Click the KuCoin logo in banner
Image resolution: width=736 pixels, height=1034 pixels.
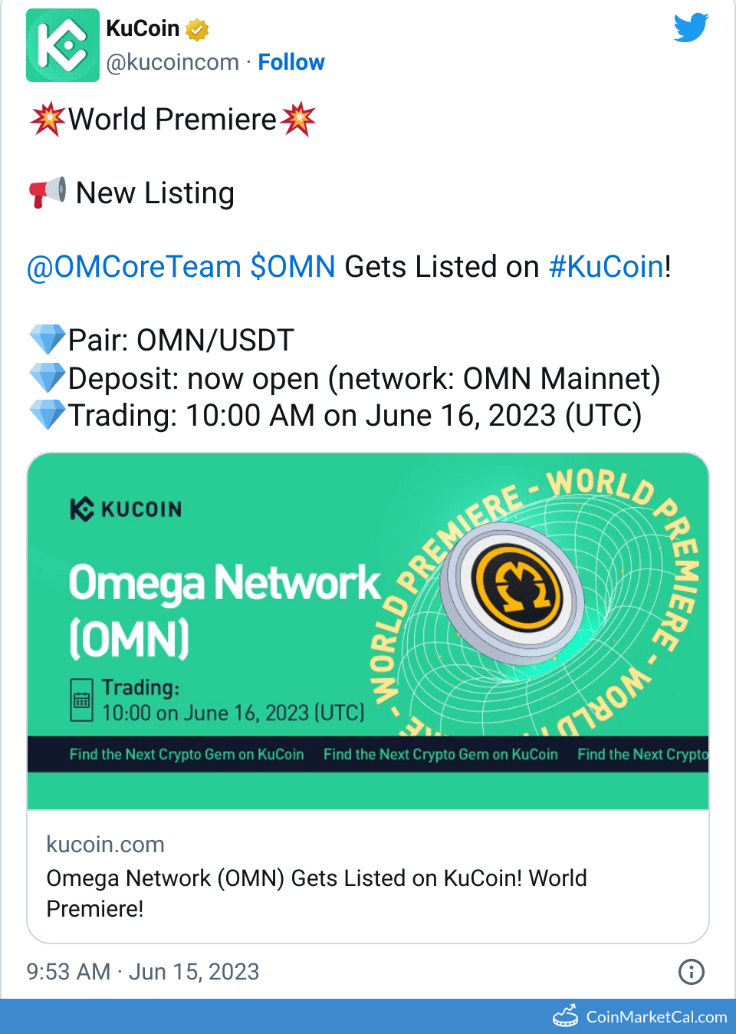point(126,509)
